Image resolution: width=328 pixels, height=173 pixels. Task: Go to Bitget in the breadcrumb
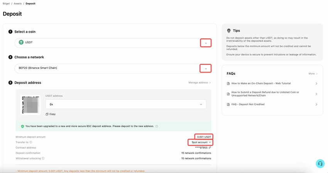[x=6, y=3]
